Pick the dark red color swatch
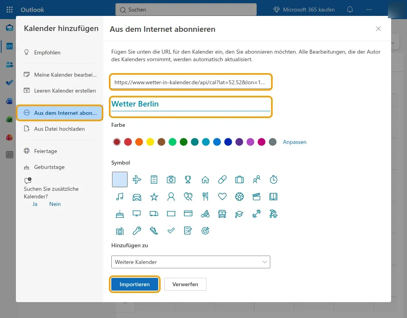Viewport: 407px width, 318px height. tap(117, 142)
